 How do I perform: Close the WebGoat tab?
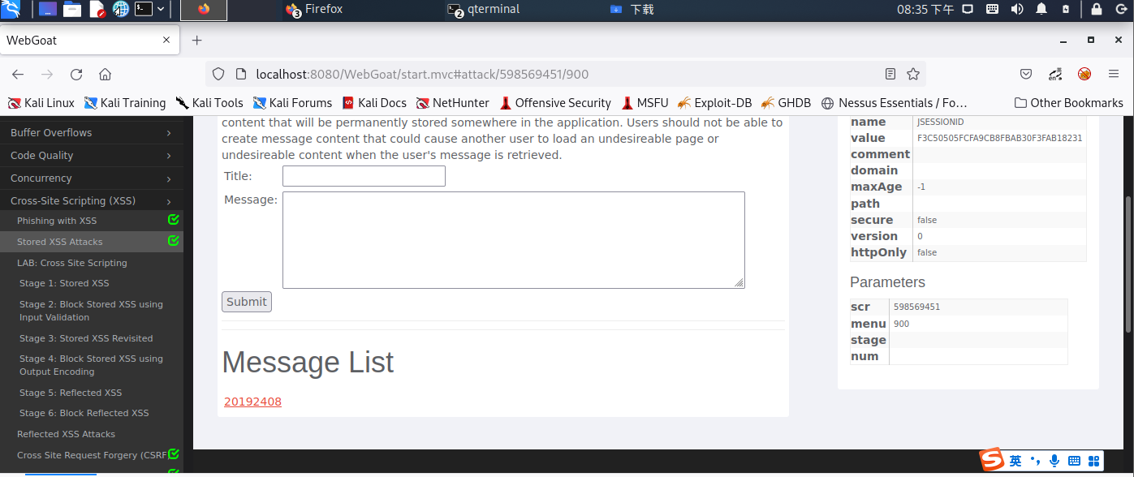(166, 40)
